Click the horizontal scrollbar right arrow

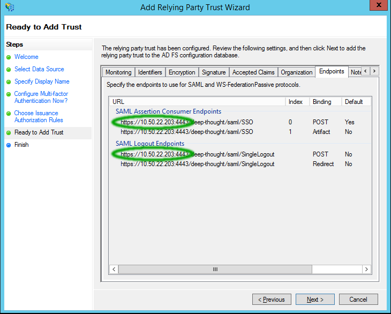pyautogui.click(x=366, y=269)
